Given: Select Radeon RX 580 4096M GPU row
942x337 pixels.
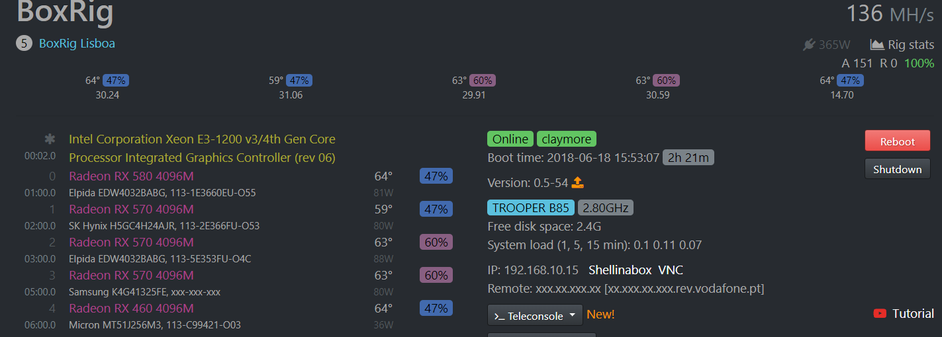Looking at the screenshot, I should point(131,176).
